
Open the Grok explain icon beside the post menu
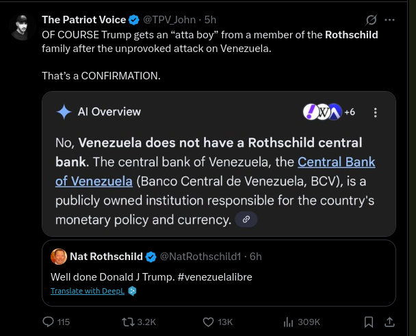coord(372,19)
